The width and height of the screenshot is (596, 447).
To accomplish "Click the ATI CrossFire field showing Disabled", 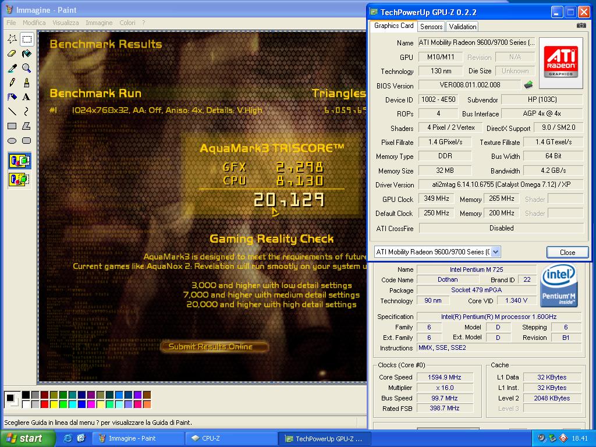I will click(501, 228).
